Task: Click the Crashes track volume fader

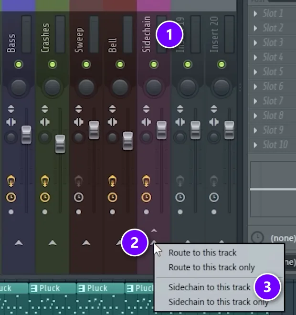Action: coord(60,144)
